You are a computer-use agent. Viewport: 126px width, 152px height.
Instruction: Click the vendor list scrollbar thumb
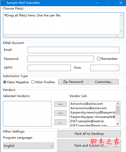coord(118,110)
